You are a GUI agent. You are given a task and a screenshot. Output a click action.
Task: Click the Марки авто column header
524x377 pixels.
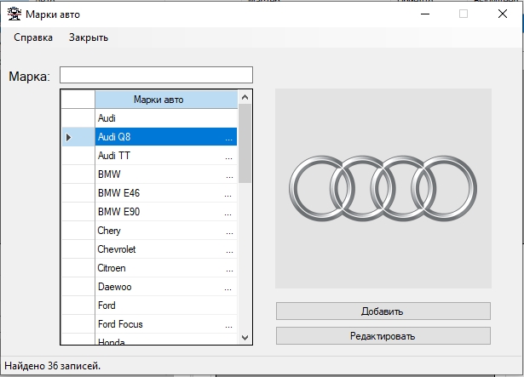(x=166, y=100)
